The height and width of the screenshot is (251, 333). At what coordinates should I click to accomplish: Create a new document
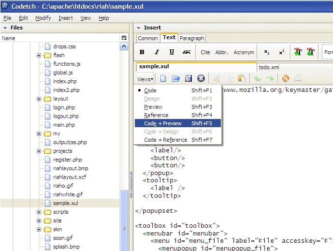click(x=163, y=79)
